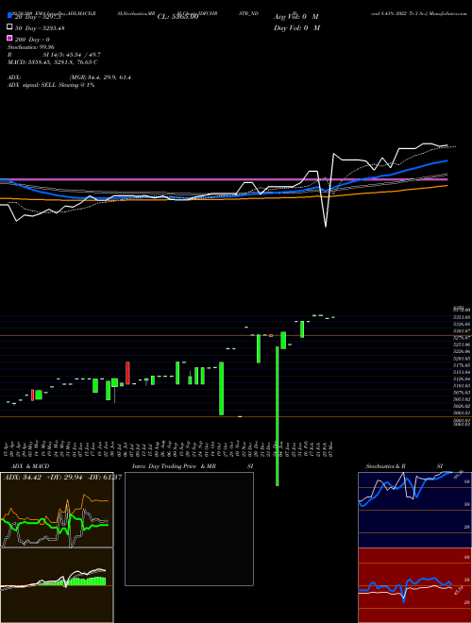Click the 'ADX signal: SELL' text
Image resolution: width=472 pixels, height=623 pixels.
pyautogui.click(x=51, y=85)
